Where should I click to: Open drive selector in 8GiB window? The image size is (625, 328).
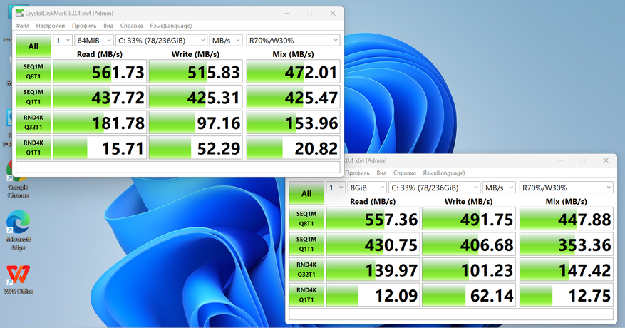tap(435, 188)
